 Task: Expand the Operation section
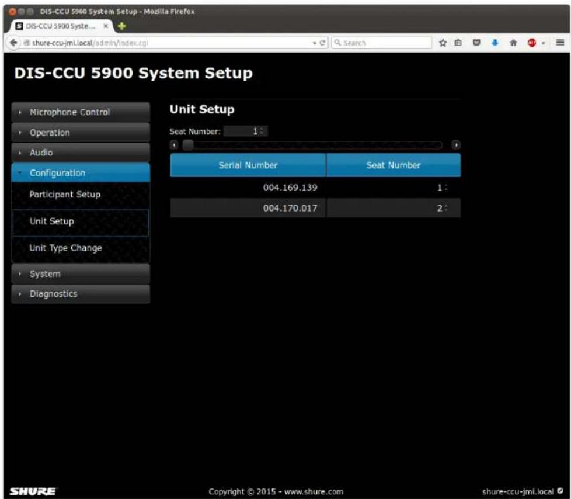pos(81,132)
